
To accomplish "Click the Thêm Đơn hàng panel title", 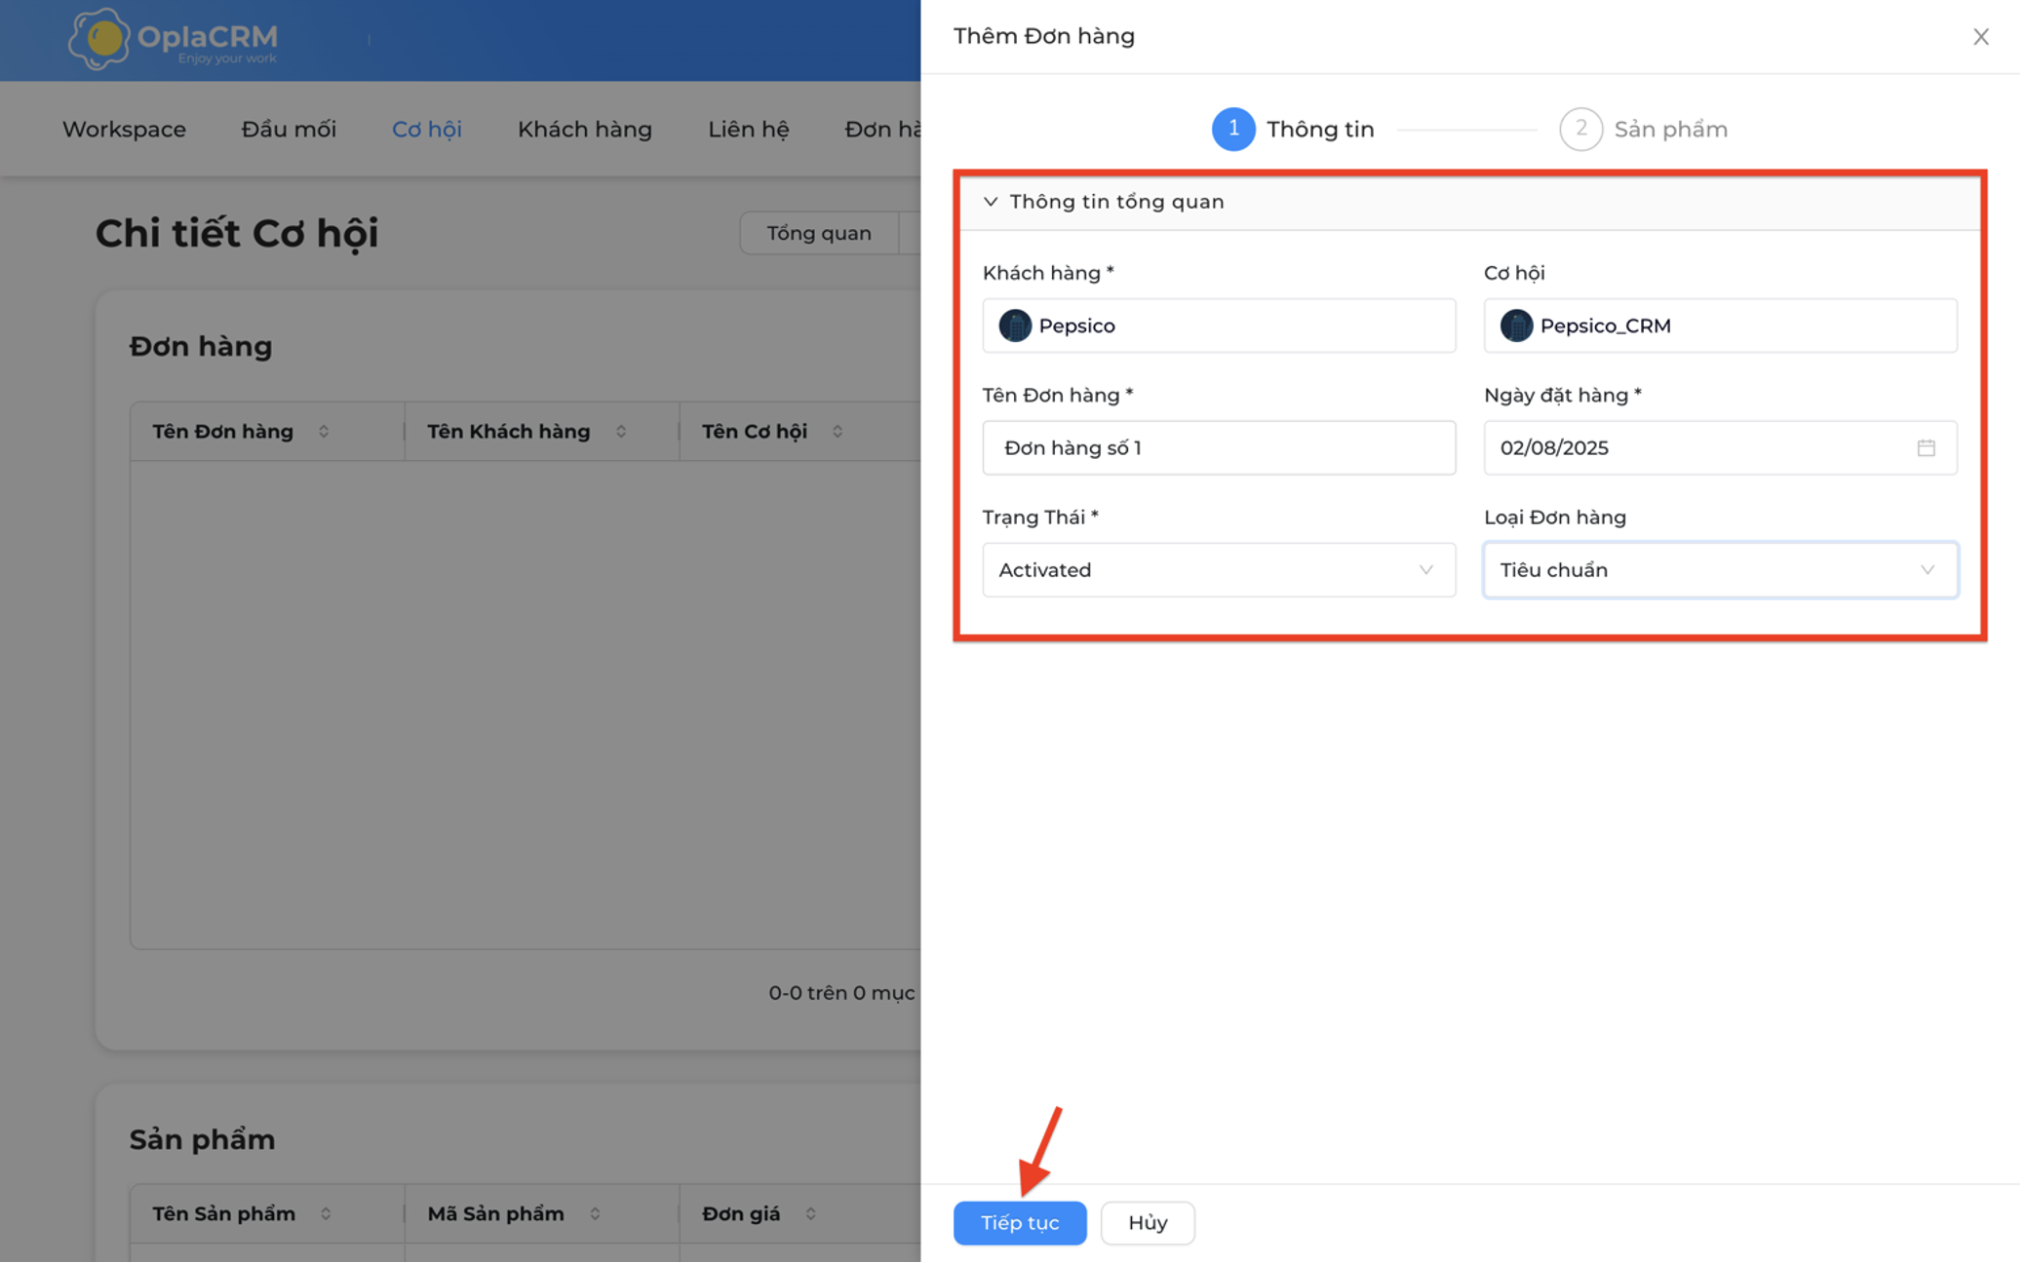I will click(1044, 36).
